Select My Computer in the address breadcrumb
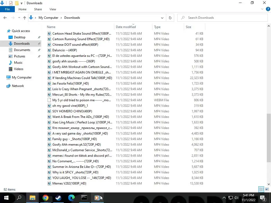 48,18
